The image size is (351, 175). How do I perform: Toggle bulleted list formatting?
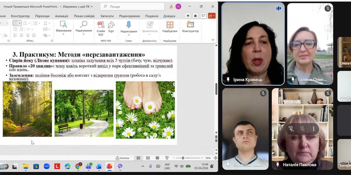pos(16,23)
